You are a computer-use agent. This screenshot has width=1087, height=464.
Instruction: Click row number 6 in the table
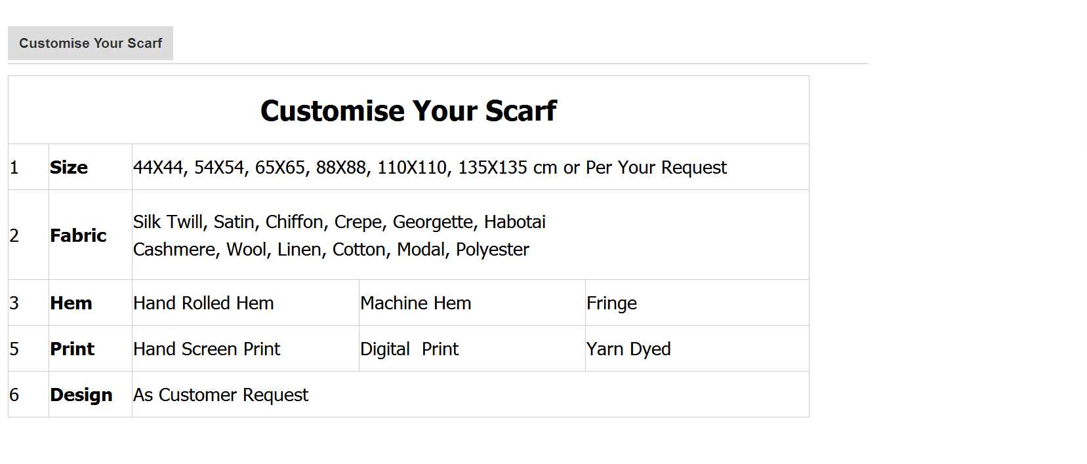[x=14, y=395]
